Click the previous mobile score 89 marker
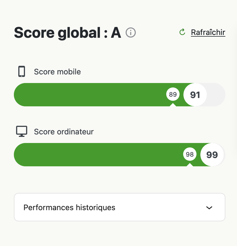The height and width of the screenshot is (246, 237). 173,94
